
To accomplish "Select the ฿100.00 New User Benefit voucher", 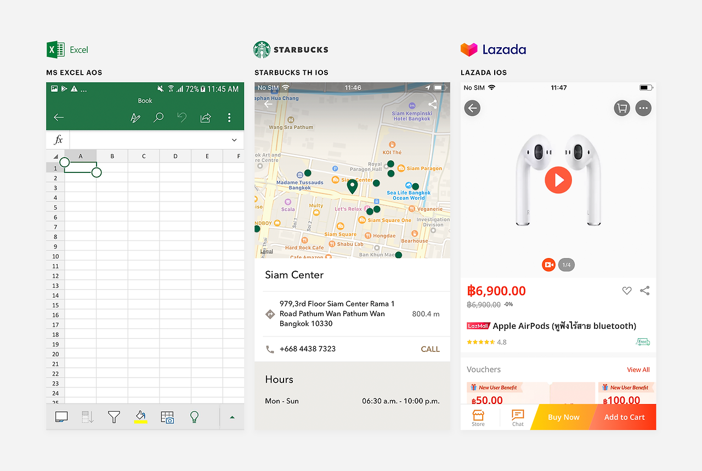I will click(x=627, y=393).
